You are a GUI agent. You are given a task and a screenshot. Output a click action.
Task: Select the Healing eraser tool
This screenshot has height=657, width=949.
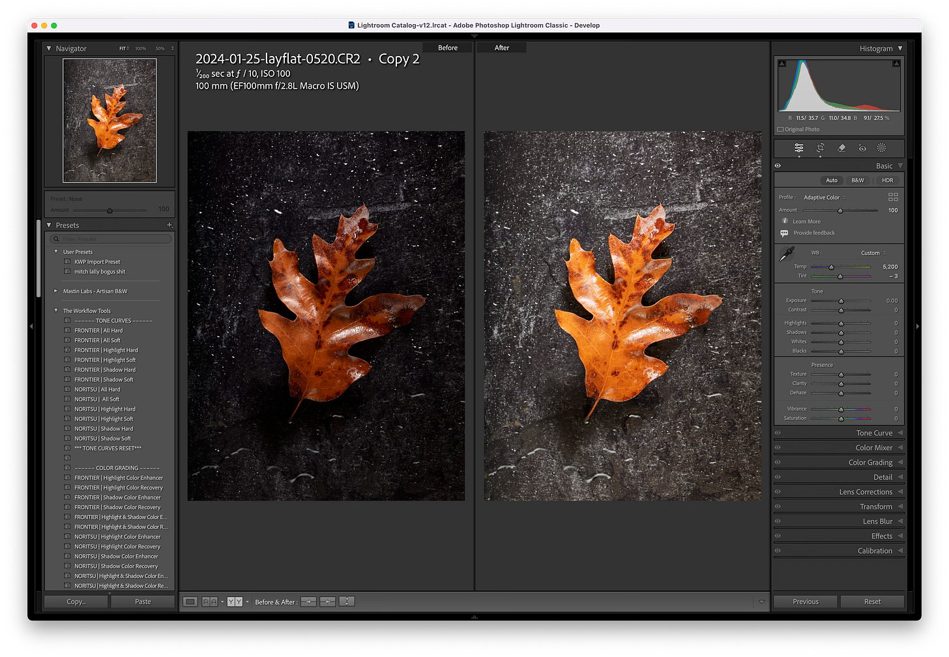841,148
